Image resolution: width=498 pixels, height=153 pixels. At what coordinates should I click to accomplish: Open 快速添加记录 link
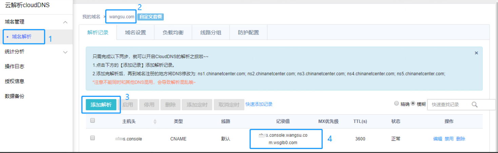[x=259, y=104]
